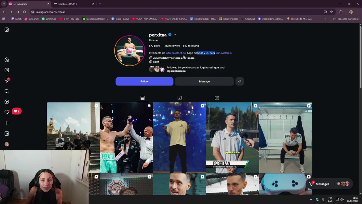Open the aquarium yellow shirt reel
Viewport: 362px width, 204px height.
179,138
